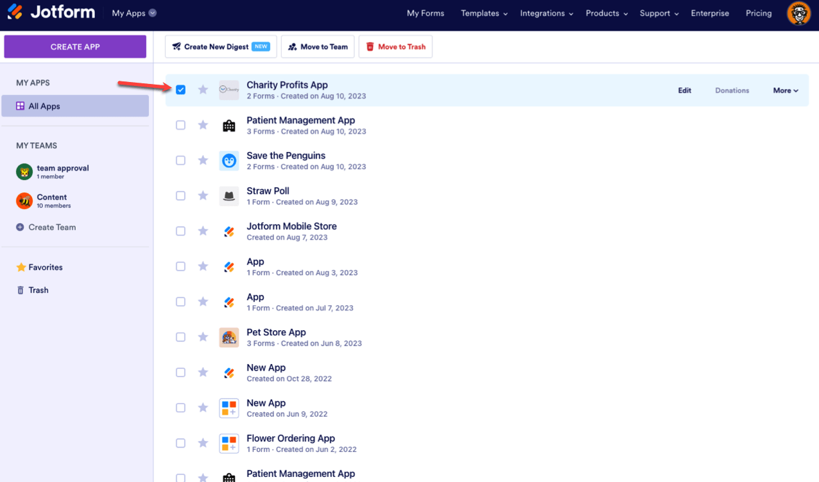Click the Flower Ordering App icon
This screenshot has width=819, height=482.
(229, 444)
